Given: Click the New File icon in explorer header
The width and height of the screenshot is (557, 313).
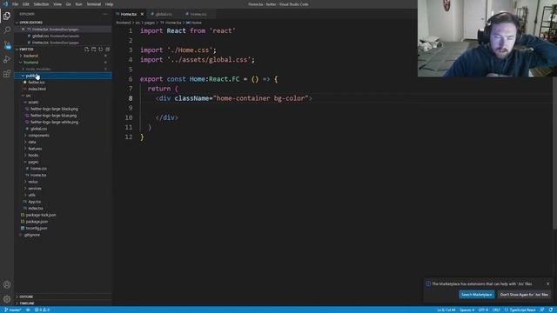Looking at the screenshot, I should pos(87,50).
